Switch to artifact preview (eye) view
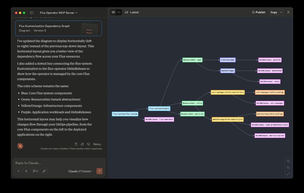304x193 pixels. tap(113, 12)
